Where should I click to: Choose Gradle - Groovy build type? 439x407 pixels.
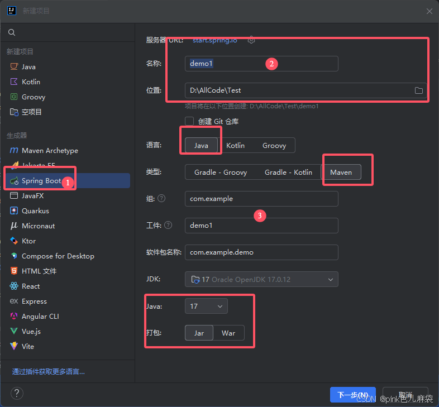(221, 172)
